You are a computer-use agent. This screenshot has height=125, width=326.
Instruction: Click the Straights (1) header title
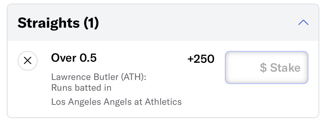click(x=58, y=23)
